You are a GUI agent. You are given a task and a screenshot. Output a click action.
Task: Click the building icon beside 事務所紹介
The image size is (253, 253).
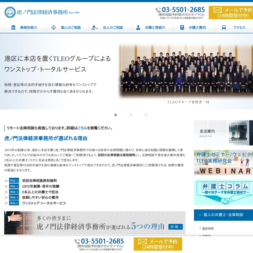click(x=13, y=28)
